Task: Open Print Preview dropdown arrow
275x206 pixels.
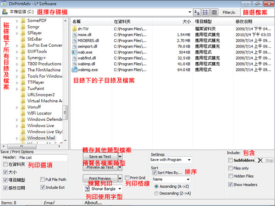Action: (x=120, y=179)
